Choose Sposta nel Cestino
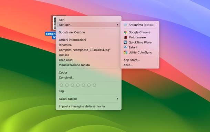210x132 pixels. 88,32
